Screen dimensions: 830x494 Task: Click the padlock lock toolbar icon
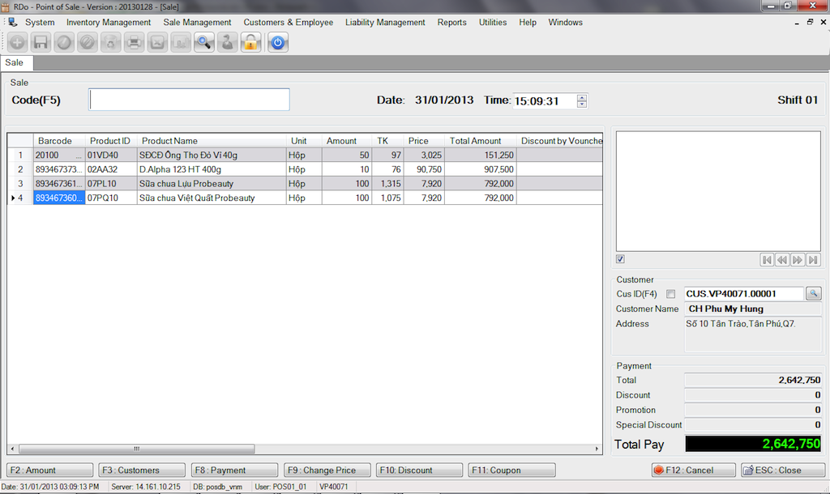tap(251, 43)
